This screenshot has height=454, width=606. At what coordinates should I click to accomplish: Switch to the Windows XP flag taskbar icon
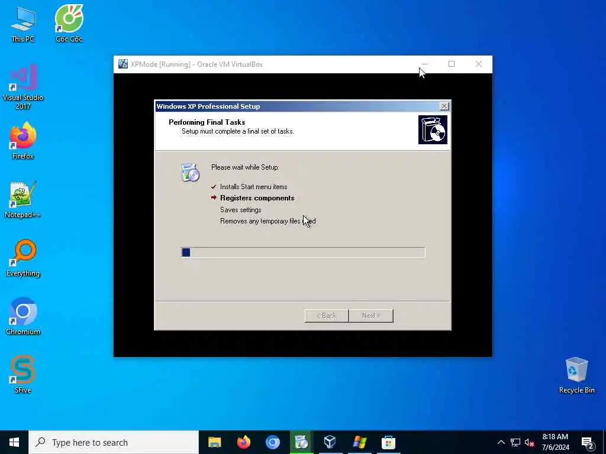[x=359, y=442]
